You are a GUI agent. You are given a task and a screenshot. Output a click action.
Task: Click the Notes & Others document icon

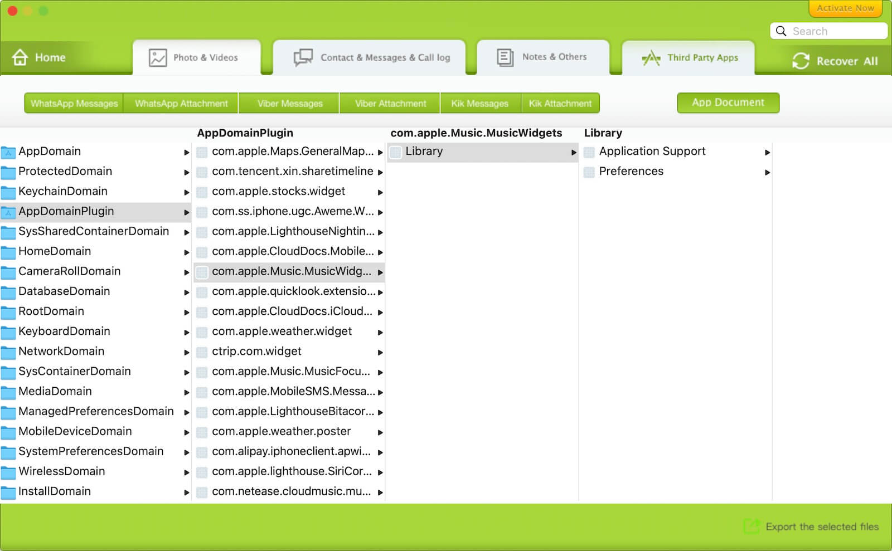505,57
